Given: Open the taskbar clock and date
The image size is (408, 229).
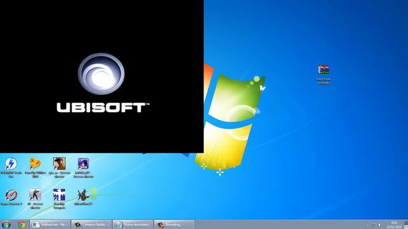Looking at the screenshot, I should (394, 225).
